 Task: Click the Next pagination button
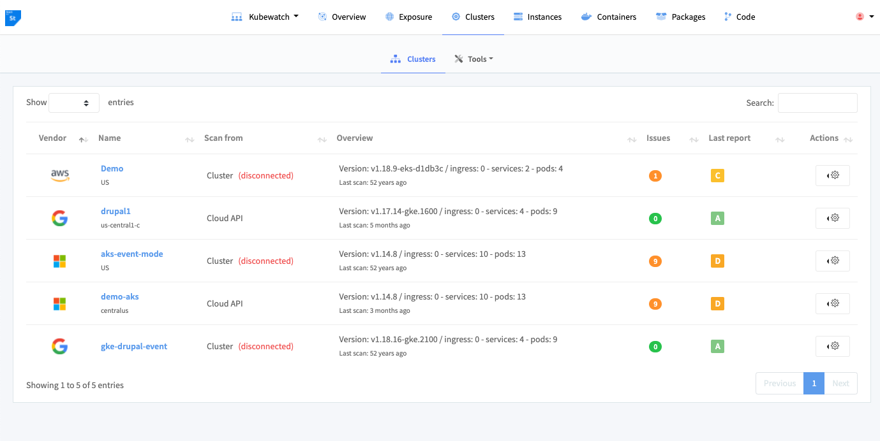(840, 384)
